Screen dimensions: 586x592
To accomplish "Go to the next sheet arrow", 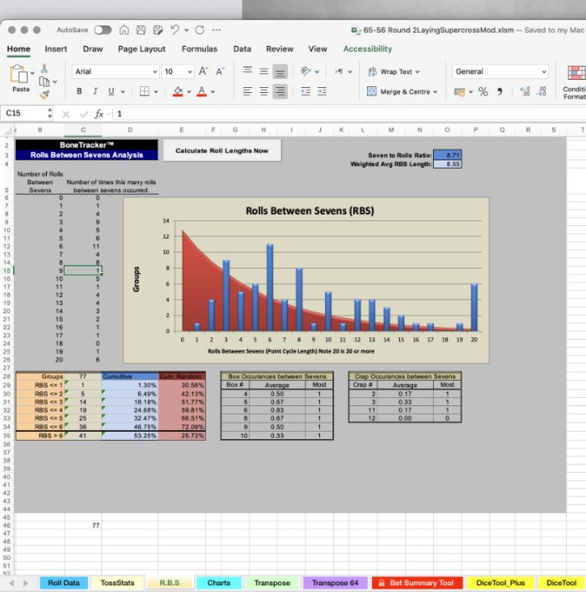I will (26, 583).
